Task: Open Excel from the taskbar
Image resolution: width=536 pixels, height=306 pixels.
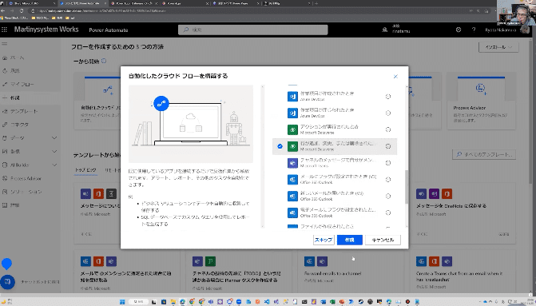Action: [332, 301]
